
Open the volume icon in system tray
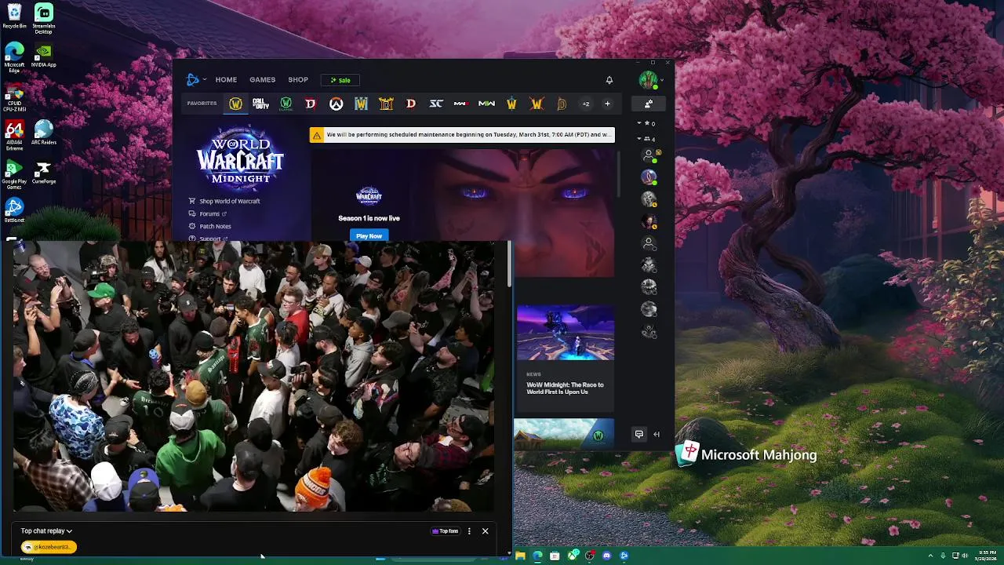(x=966, y=556)
